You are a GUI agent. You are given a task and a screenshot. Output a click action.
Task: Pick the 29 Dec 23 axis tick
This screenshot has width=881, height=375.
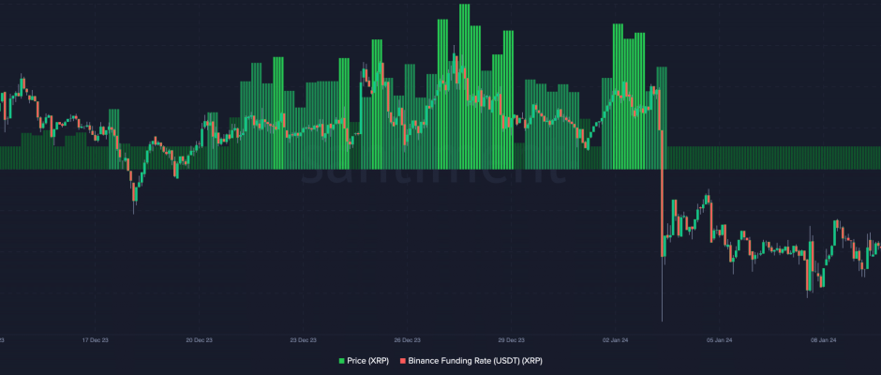point(511,340)
